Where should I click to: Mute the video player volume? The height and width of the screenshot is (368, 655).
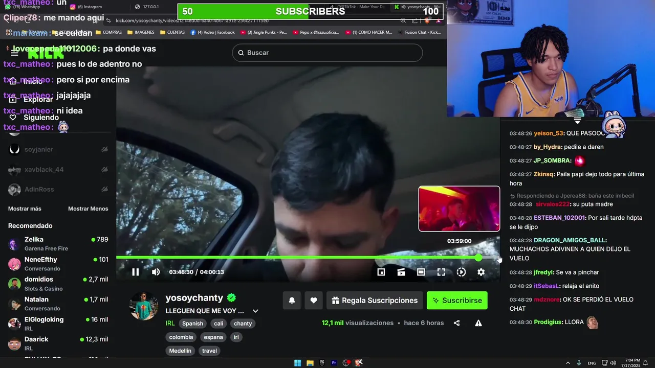click(156, 272)
